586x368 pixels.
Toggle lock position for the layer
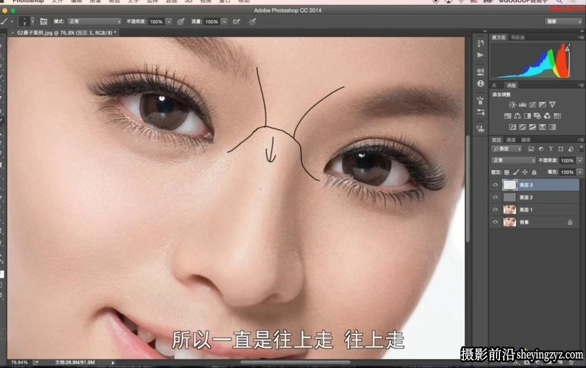pyautogui.click(x=525, y=172)
